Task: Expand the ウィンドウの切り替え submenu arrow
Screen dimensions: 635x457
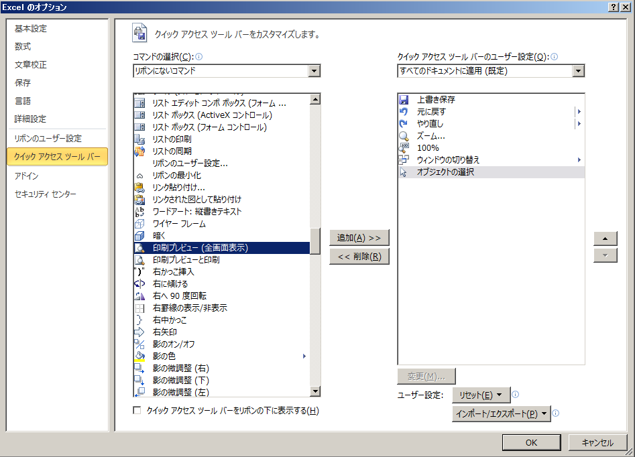Action: (579, 160)
